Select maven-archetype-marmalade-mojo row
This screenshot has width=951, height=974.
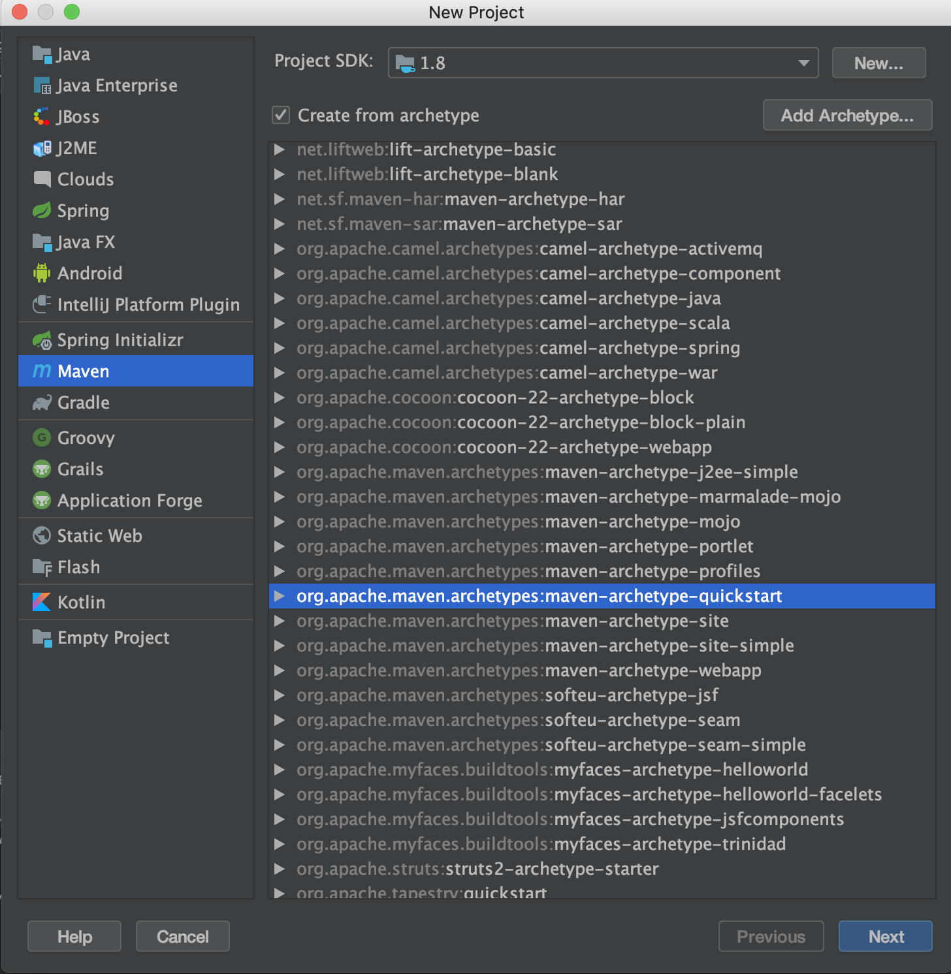click(x=602, y=496)
